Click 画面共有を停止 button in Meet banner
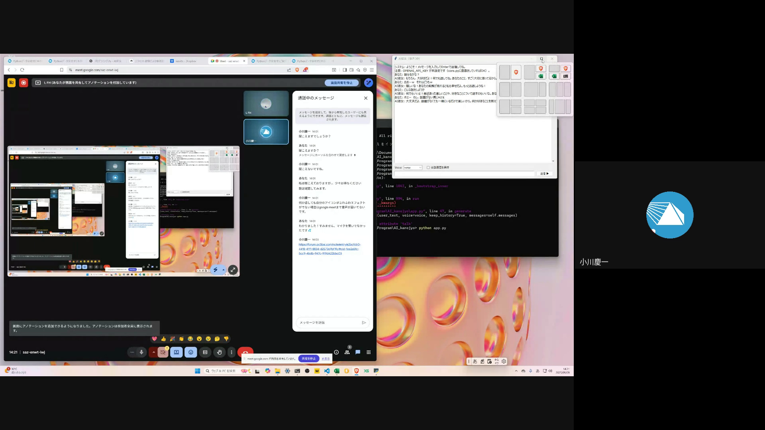The height and width of the screenshot is (430, 765). point(341,83)
